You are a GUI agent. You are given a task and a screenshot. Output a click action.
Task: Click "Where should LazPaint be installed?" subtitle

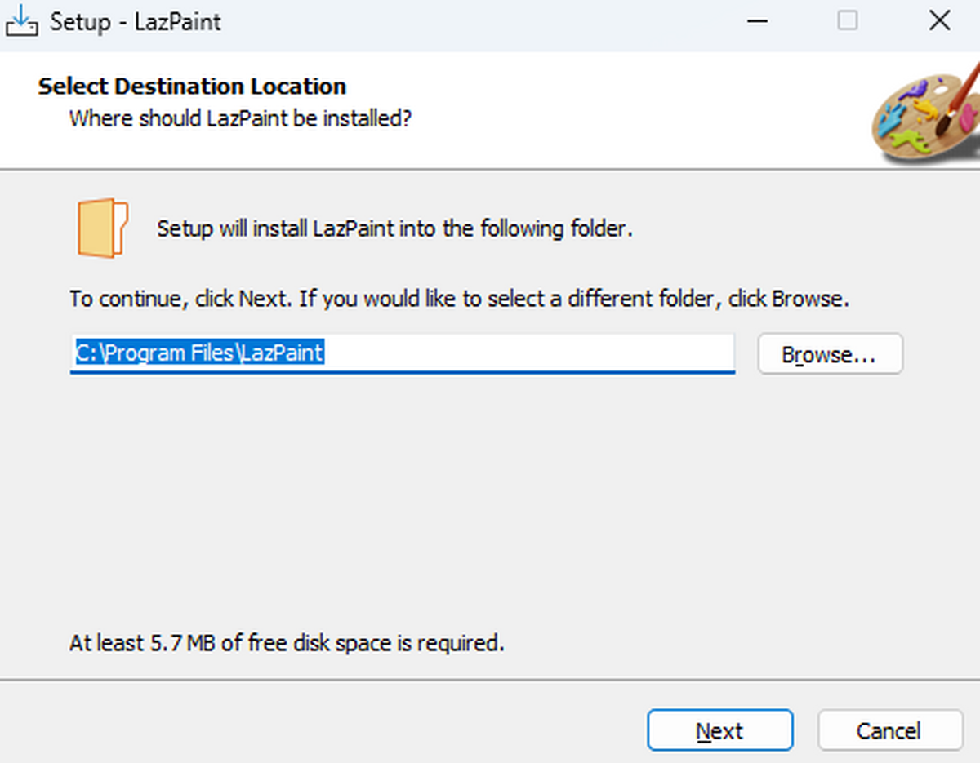(240, 118)
